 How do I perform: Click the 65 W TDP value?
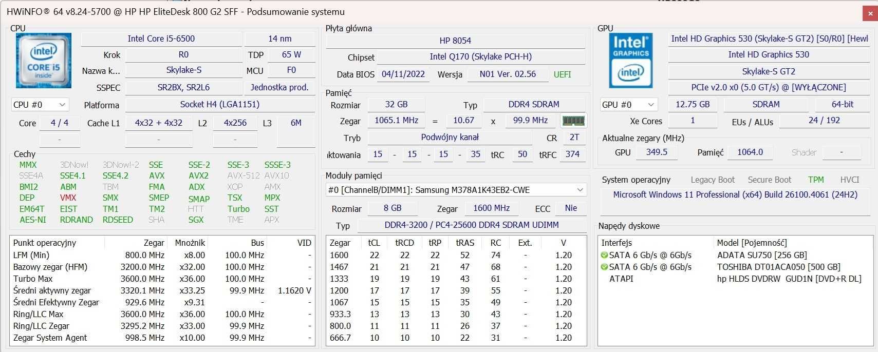[291, 55]
